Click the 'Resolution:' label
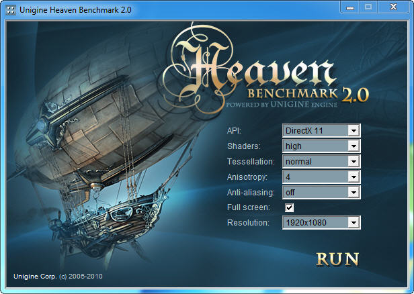Image resolution: width=414 pixels, height=294 pixels. point(248,223)
